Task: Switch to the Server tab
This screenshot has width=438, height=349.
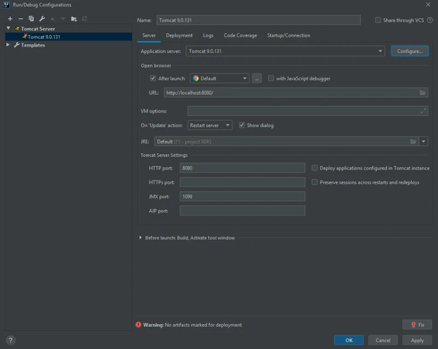Action: (149, 36)
